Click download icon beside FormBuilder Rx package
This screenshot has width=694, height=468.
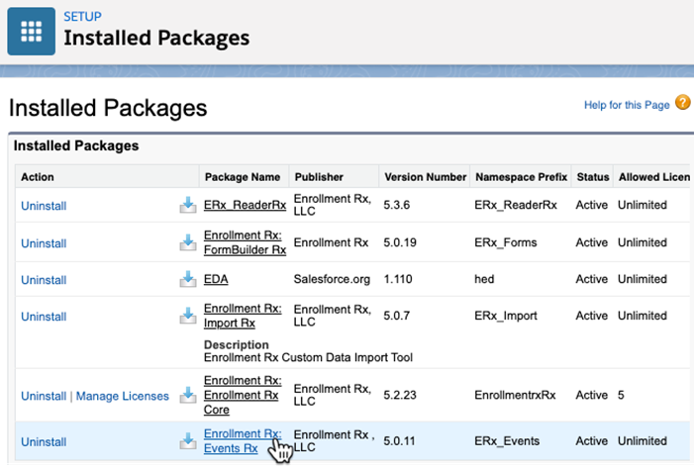188,242
